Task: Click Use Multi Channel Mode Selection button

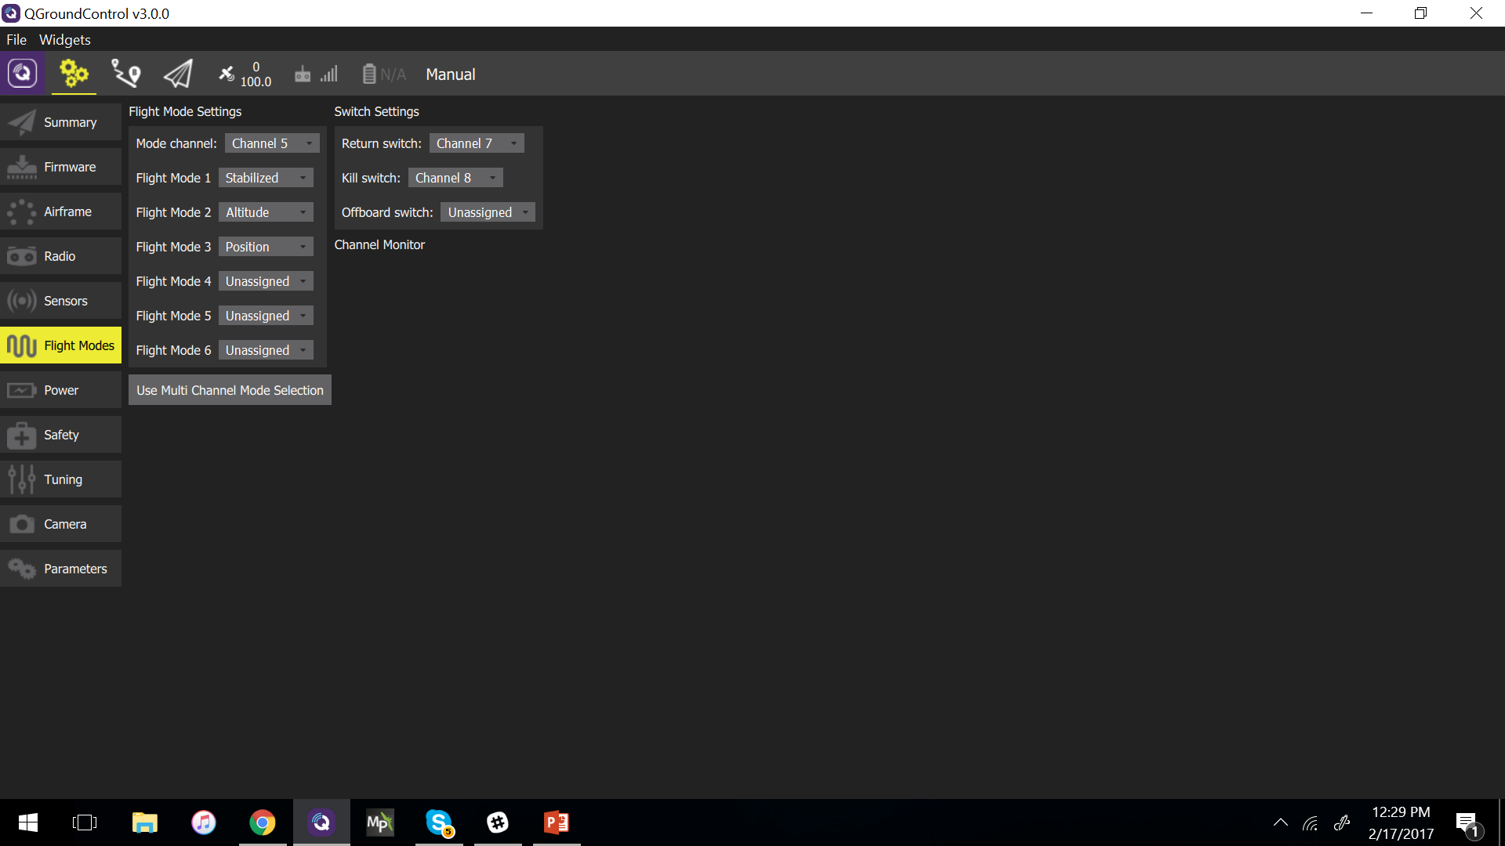Action: click(230, 390)
